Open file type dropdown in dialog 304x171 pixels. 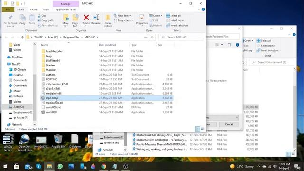[237, 118]
